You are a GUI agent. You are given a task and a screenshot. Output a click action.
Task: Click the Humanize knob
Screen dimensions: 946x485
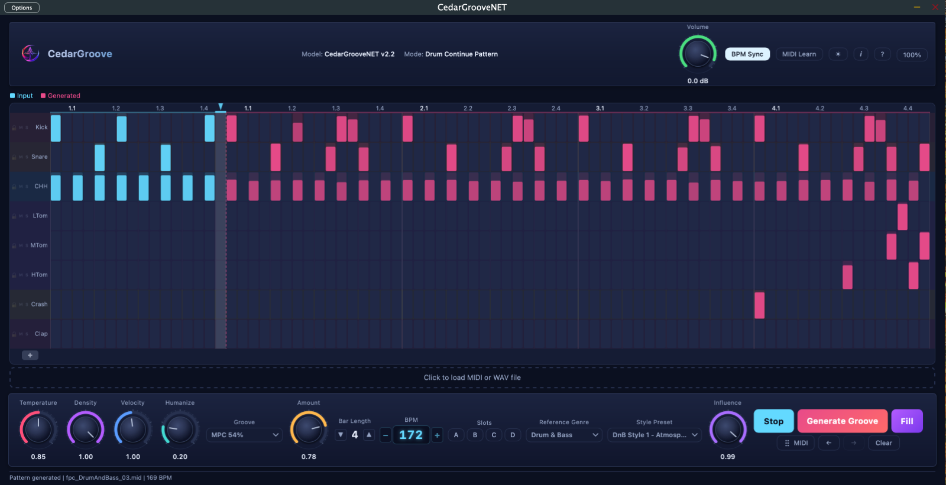(x=180, y=429)
